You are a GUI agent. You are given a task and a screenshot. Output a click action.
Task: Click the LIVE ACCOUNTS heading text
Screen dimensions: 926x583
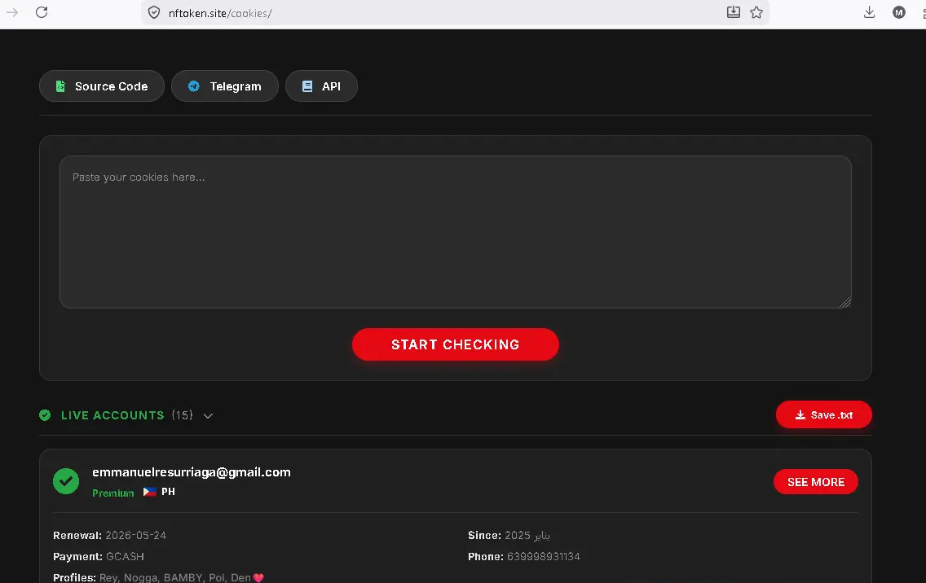112,414
